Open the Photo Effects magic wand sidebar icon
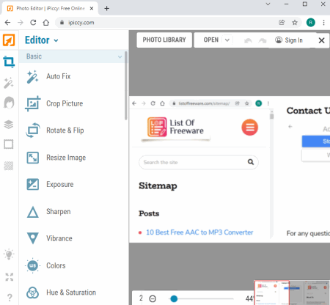The width and height of the screenshot is (330, 305). click(9, 83)
